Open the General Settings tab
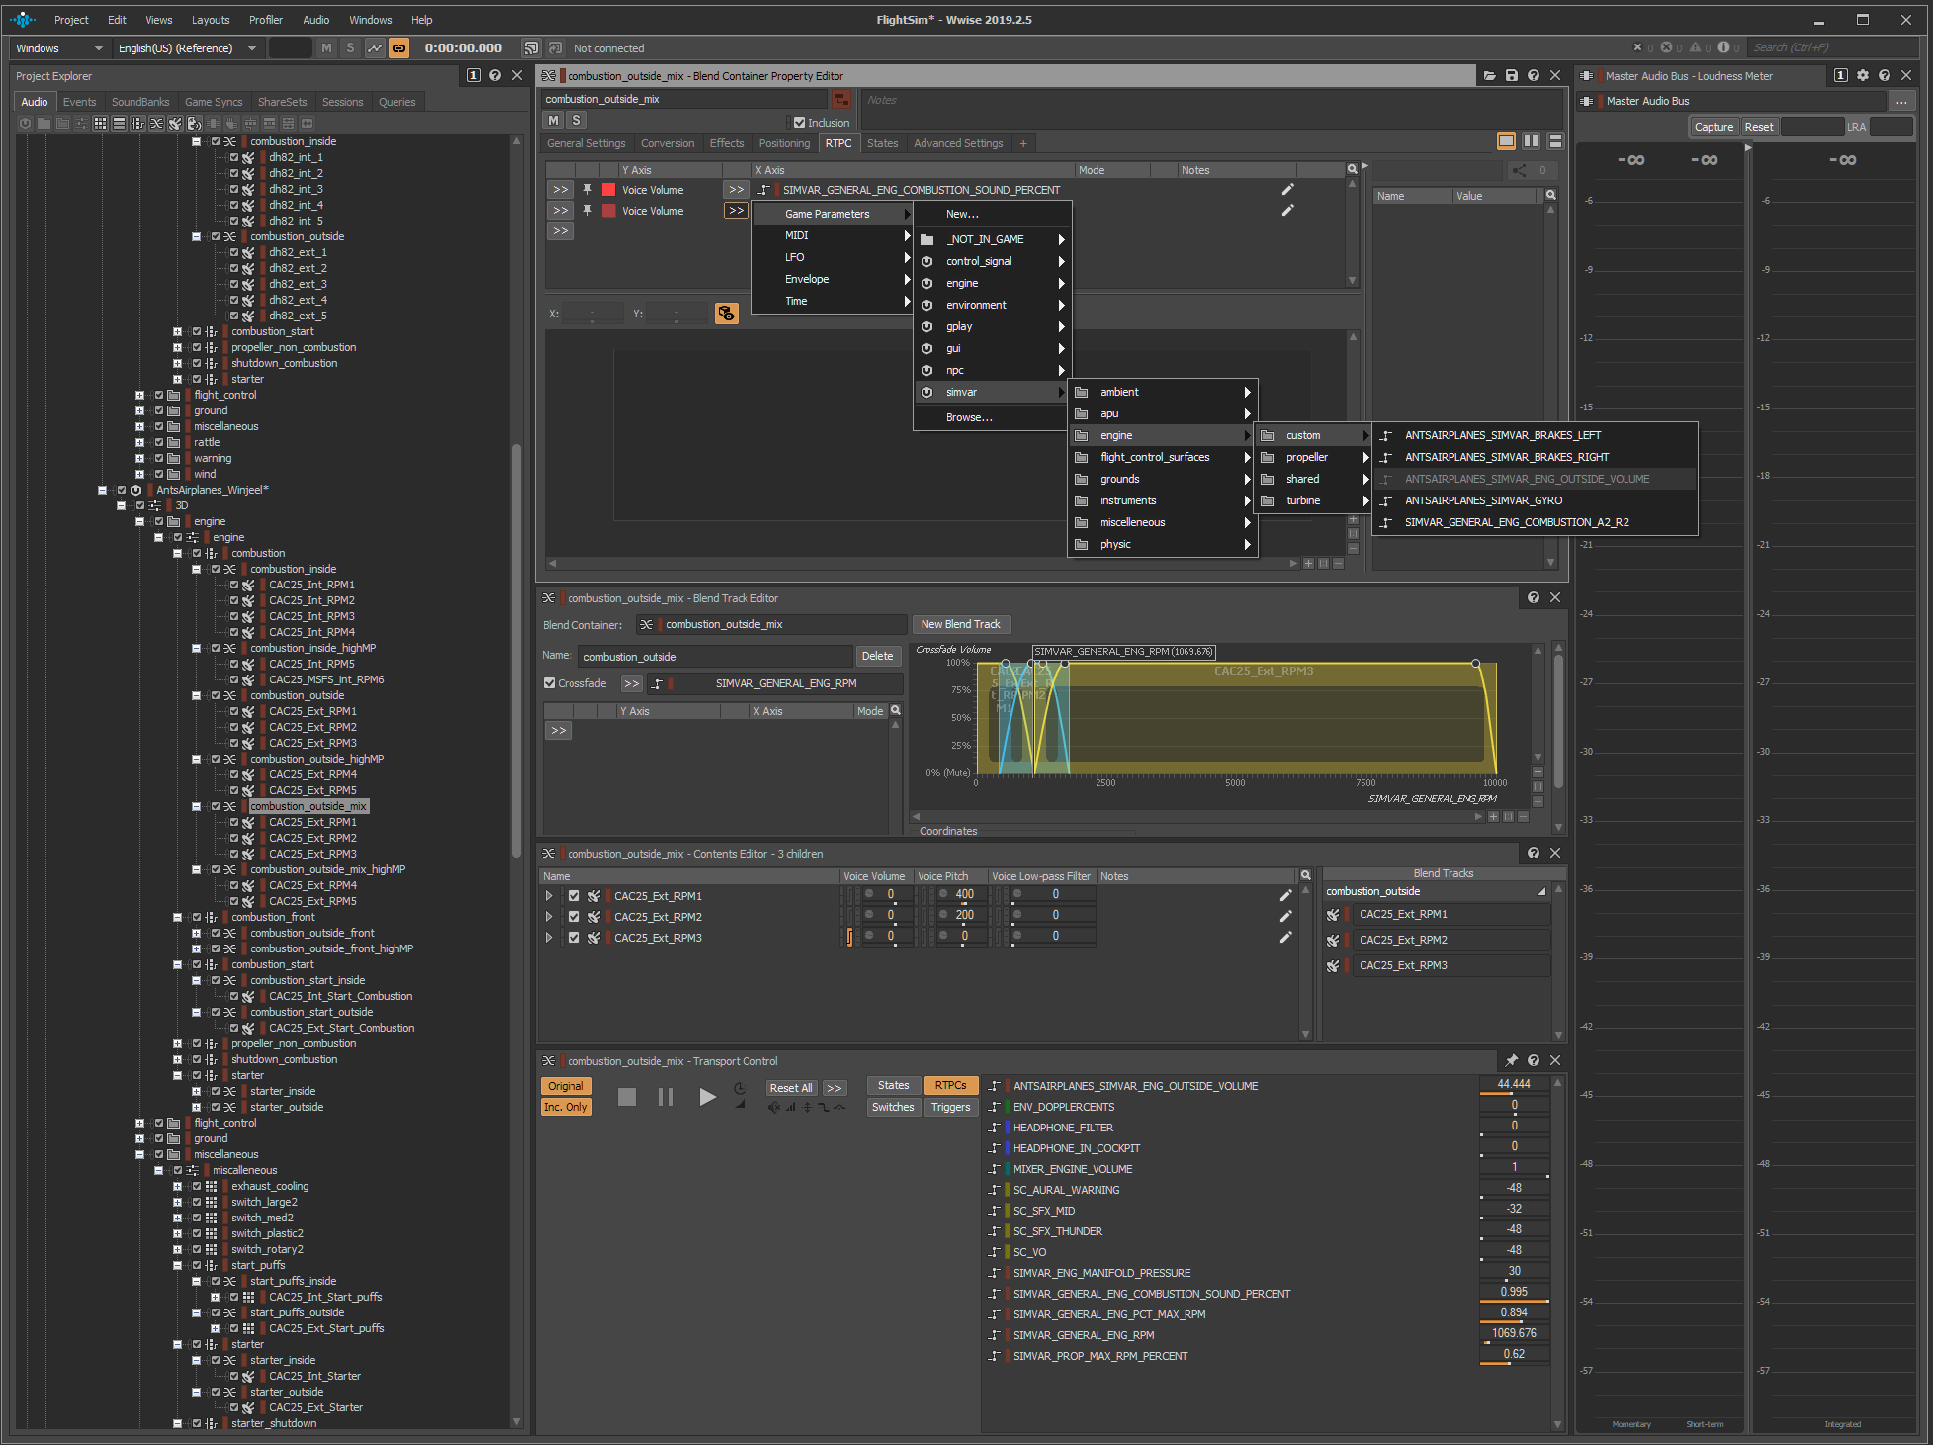 pyautogui.click(x=585, y=143)
